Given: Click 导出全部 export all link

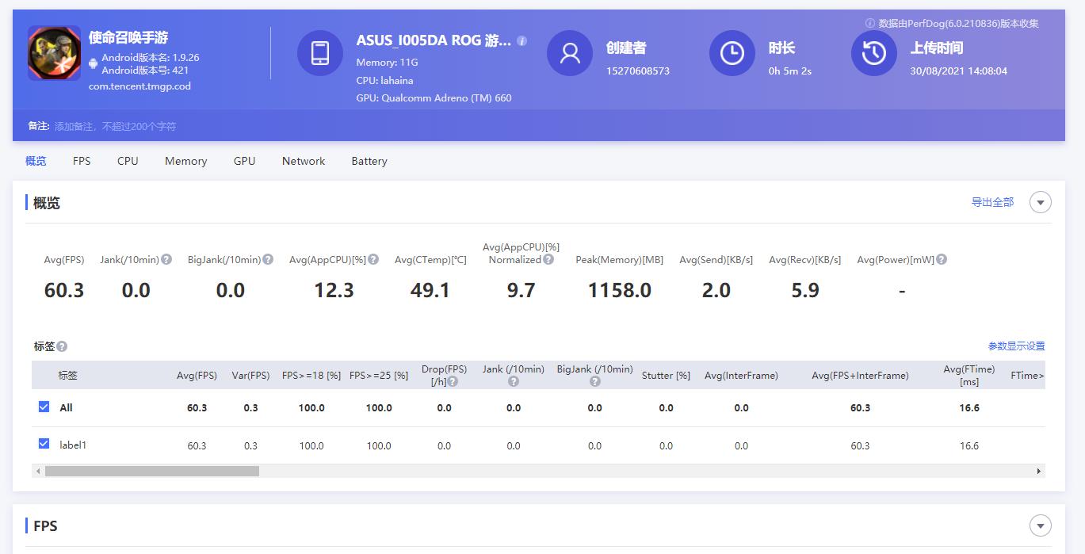Looking at the screenshot, I should 992,202.
